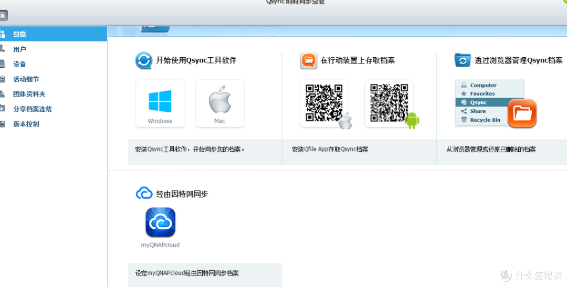The width and height of the screenshot is (567, 287).
Task: Open the 总览 overview section
Action: [54, 34]
